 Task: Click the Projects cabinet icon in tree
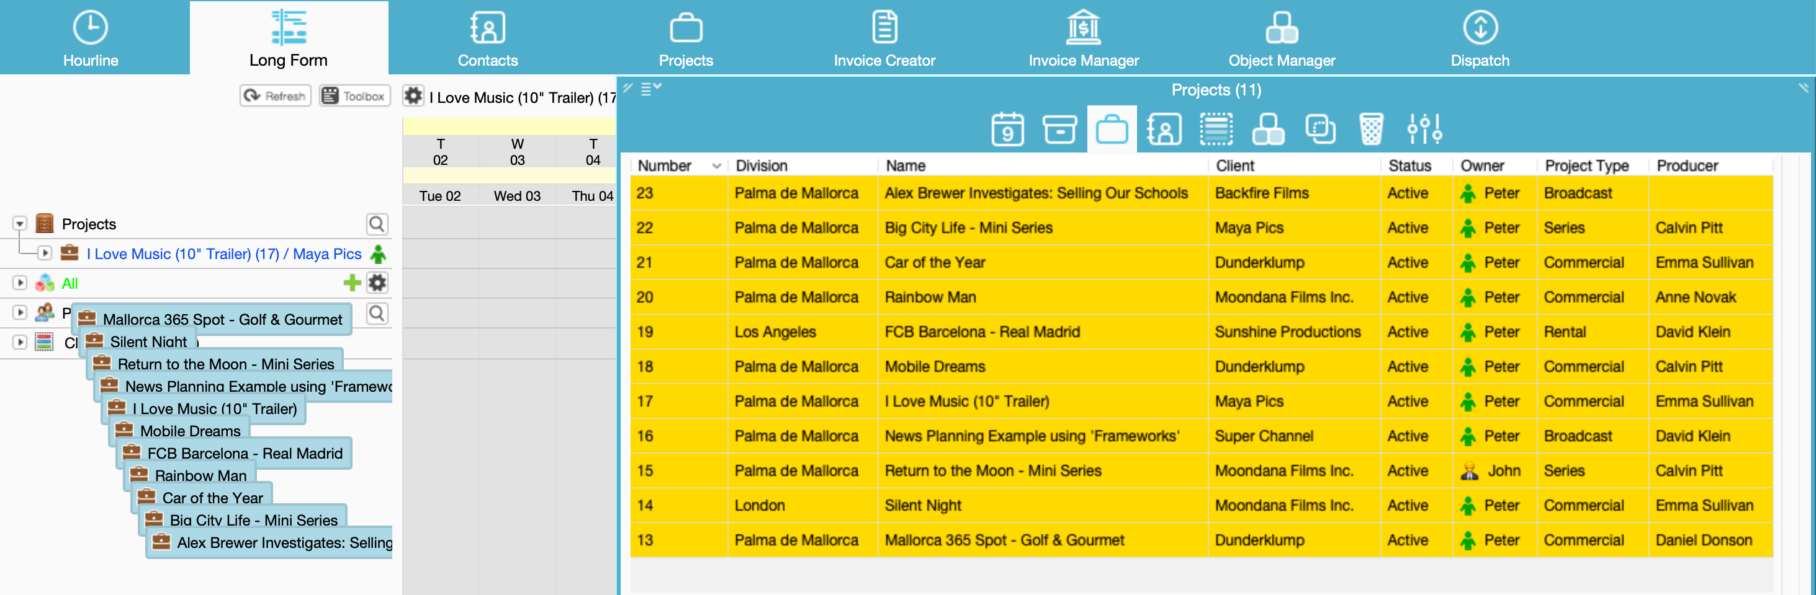click(x=45, y=223)
